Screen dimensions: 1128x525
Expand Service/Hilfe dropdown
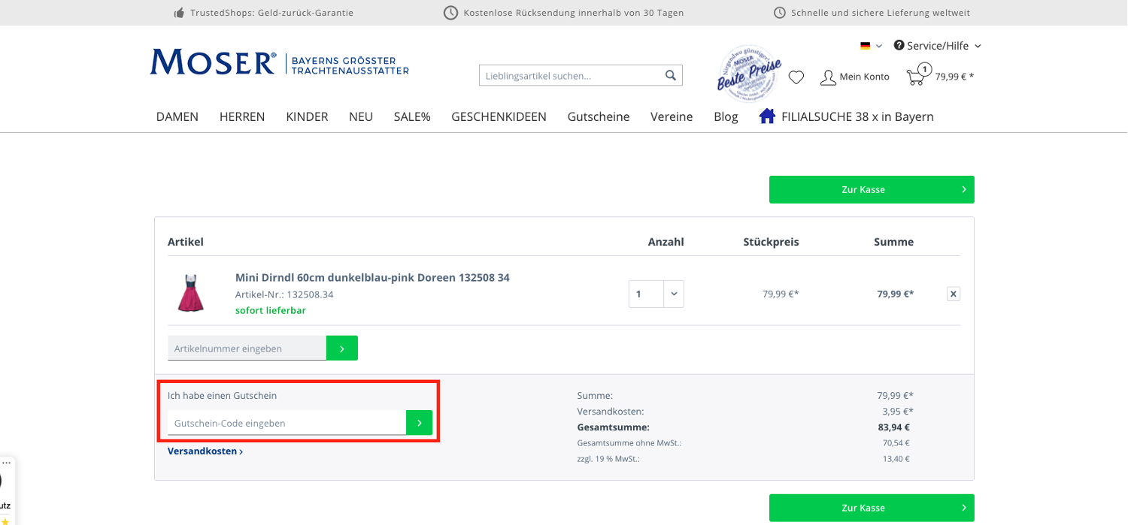[938, 46]
